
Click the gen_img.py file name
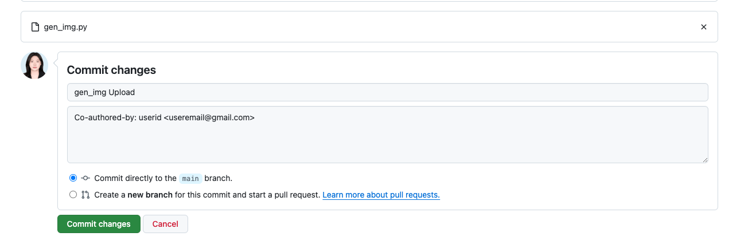pos(65,27)
